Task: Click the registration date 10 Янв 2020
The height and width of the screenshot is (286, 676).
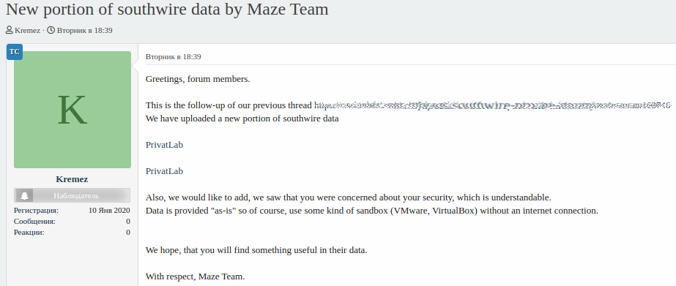Action: [x=110, y=211]
